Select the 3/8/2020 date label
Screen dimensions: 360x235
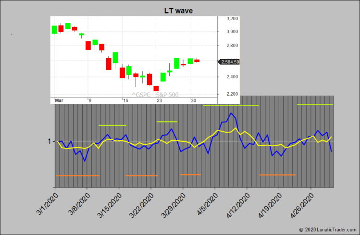pyautogui.click(x=79, y=205)
